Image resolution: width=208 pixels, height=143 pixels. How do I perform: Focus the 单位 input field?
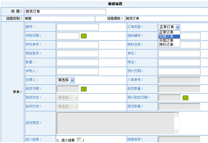click(x=179, y=54)
